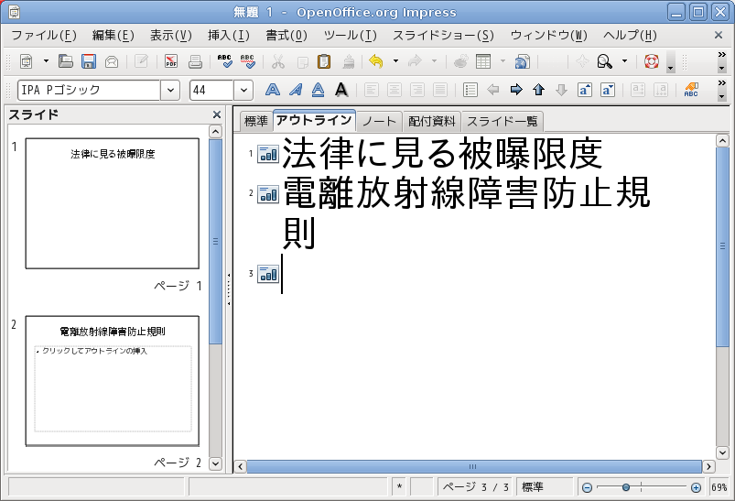Click the slide icon of outline item 1
Image resolution: width=735 pixels, height=501 pixels.
pyautogui.click(x=268, y=154)
